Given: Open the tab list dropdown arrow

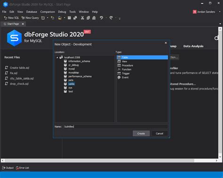Looking at the screenshot, I should coord(220,24).
